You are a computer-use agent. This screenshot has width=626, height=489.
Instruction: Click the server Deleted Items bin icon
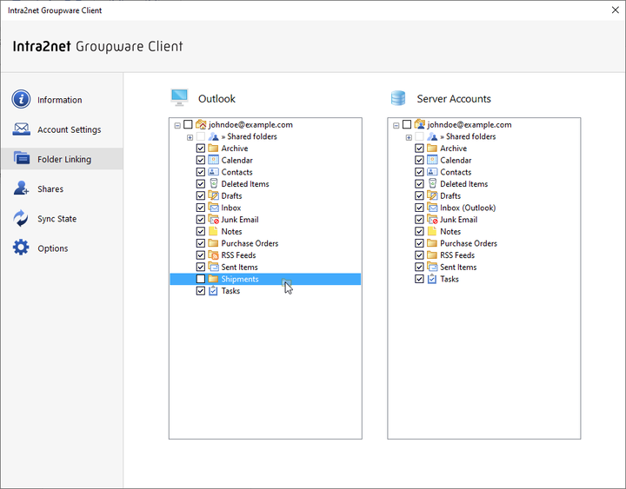[432, 183]
